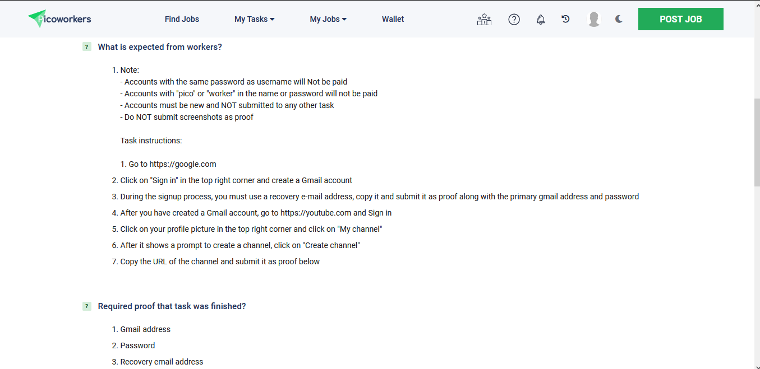Toggle dark mode with the moon icon
This screenshot has height=369, width=760.
[x=619, y=19]
